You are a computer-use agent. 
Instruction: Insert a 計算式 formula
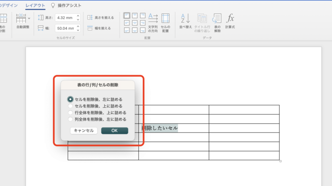230,21
